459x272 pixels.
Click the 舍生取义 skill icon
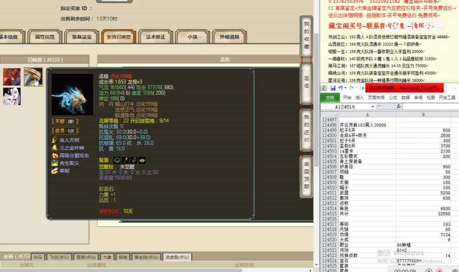click(x=55, y=163)
